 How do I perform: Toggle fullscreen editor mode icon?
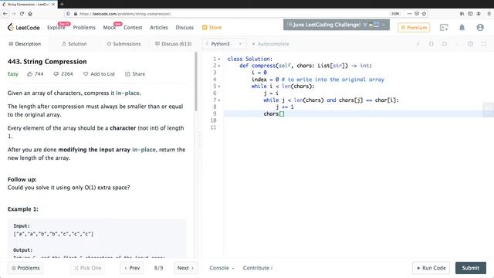484,44
